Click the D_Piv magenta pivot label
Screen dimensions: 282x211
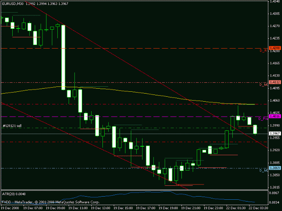pyautogui.click(x=263, y=119)
